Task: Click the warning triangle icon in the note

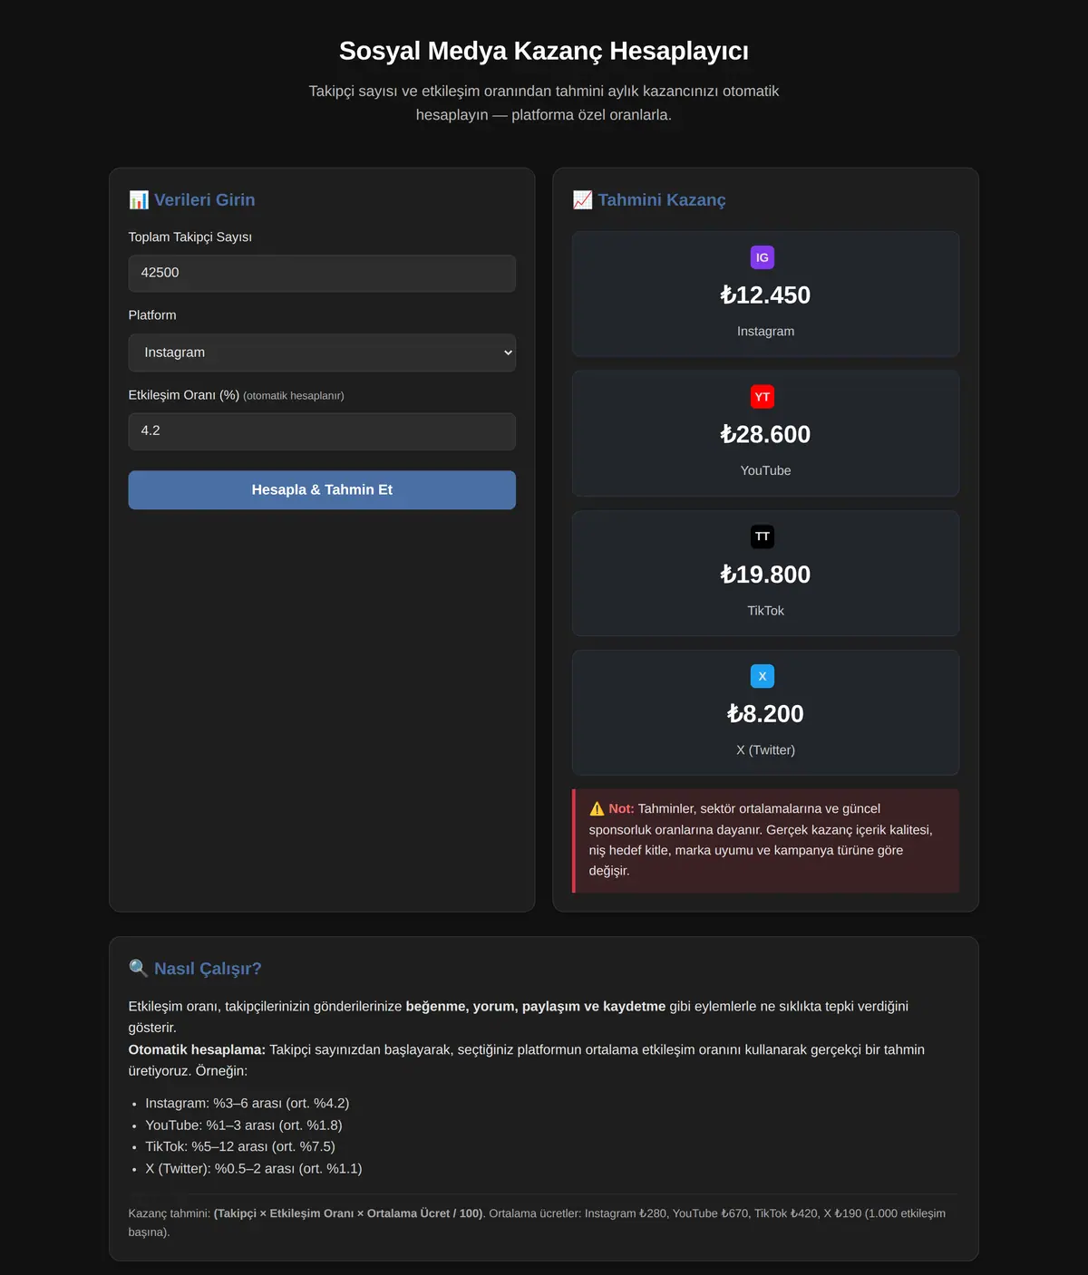Action: (x=597, y=808)
